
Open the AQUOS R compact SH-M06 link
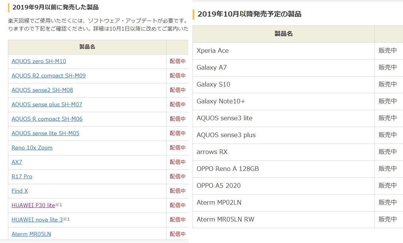click(47, 119)
